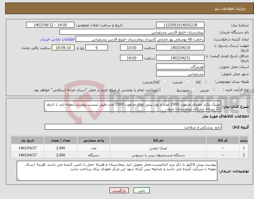Click the resize handle of buyer notes box
This screenshot has height=199, width=254.
coord(18,179)
